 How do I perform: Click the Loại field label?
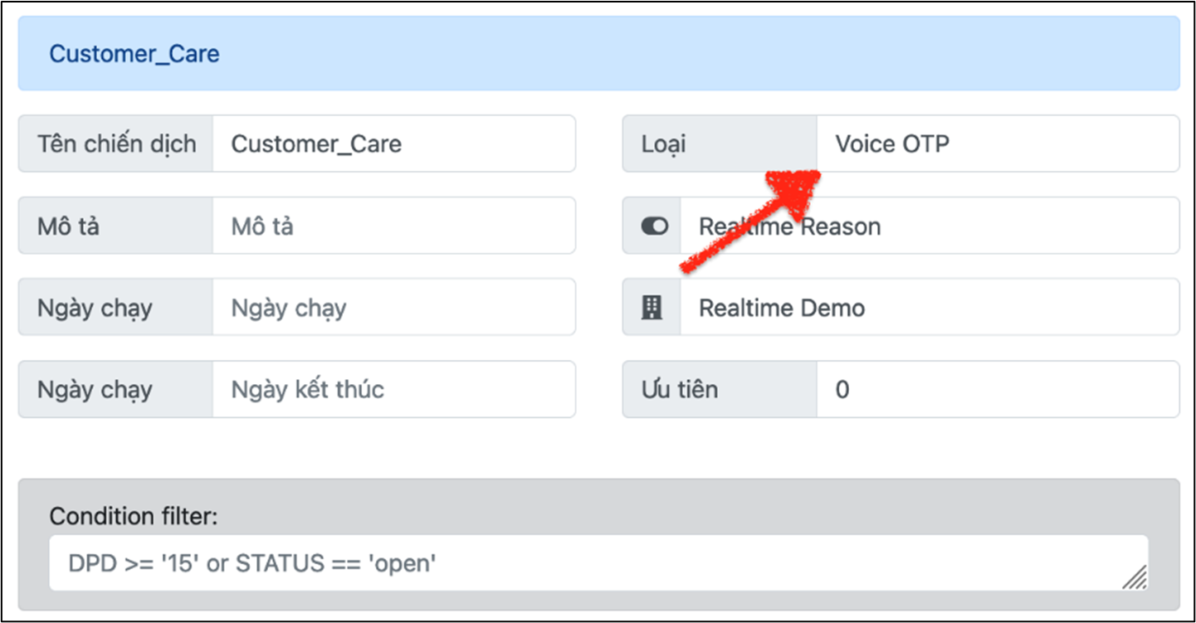click(664, 144)
